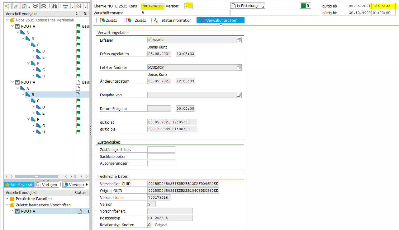Click the printer icon in tree toolbar
Viewport: 399px width, 230px height.
click(x=65, y=6)
